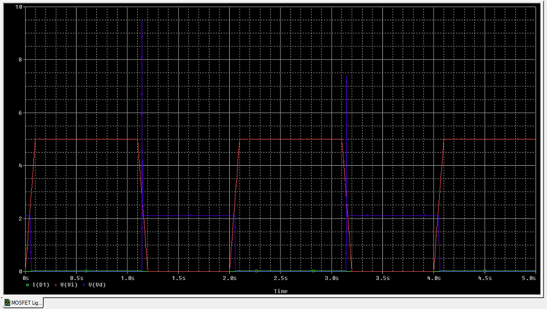Select the V(Vi) trace legend label
The height and width of the screenshot is (309, 547).
coord(69,285)
